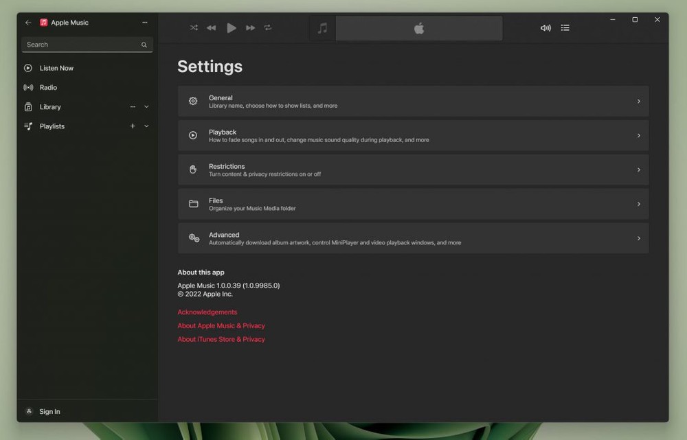Collapse the Playlists chevron
The height and width of the screenshot is (440, 687).
click(146, 126)
